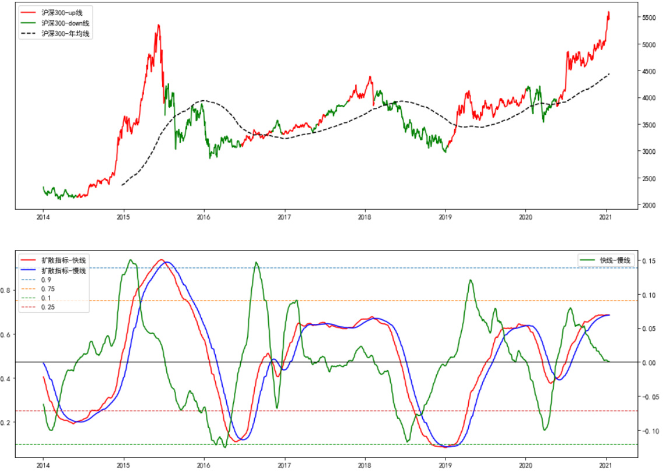Click the blue line swatch beside 扩散指标-慢线
The image size is (663, 472).
coord(29,270)
